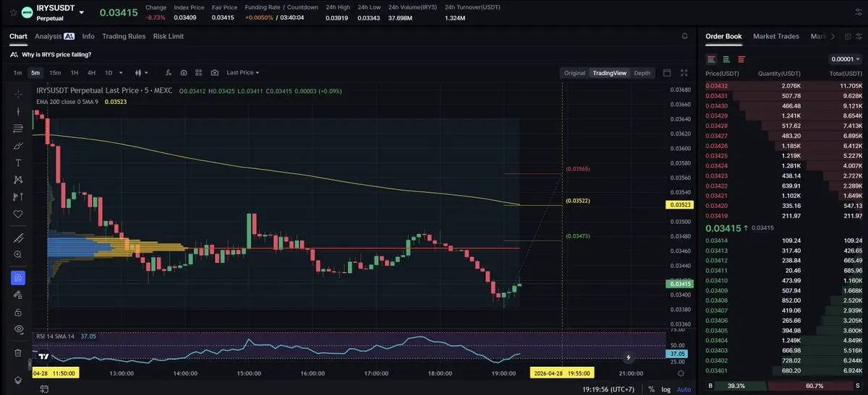The image size is (868, 395).
Task: Open the Risk Limit tab
Action: click(x=169, y=36)
